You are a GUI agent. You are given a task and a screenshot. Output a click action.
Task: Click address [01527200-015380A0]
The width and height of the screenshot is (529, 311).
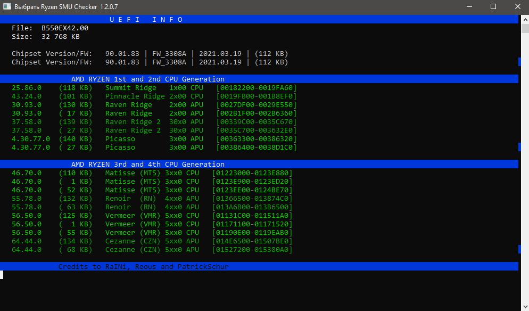(252, 250)
